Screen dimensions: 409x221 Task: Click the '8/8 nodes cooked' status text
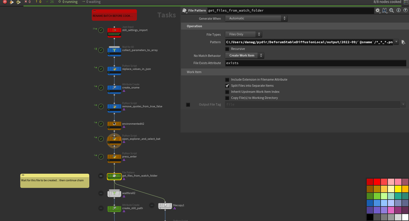[x=388, y=2]
